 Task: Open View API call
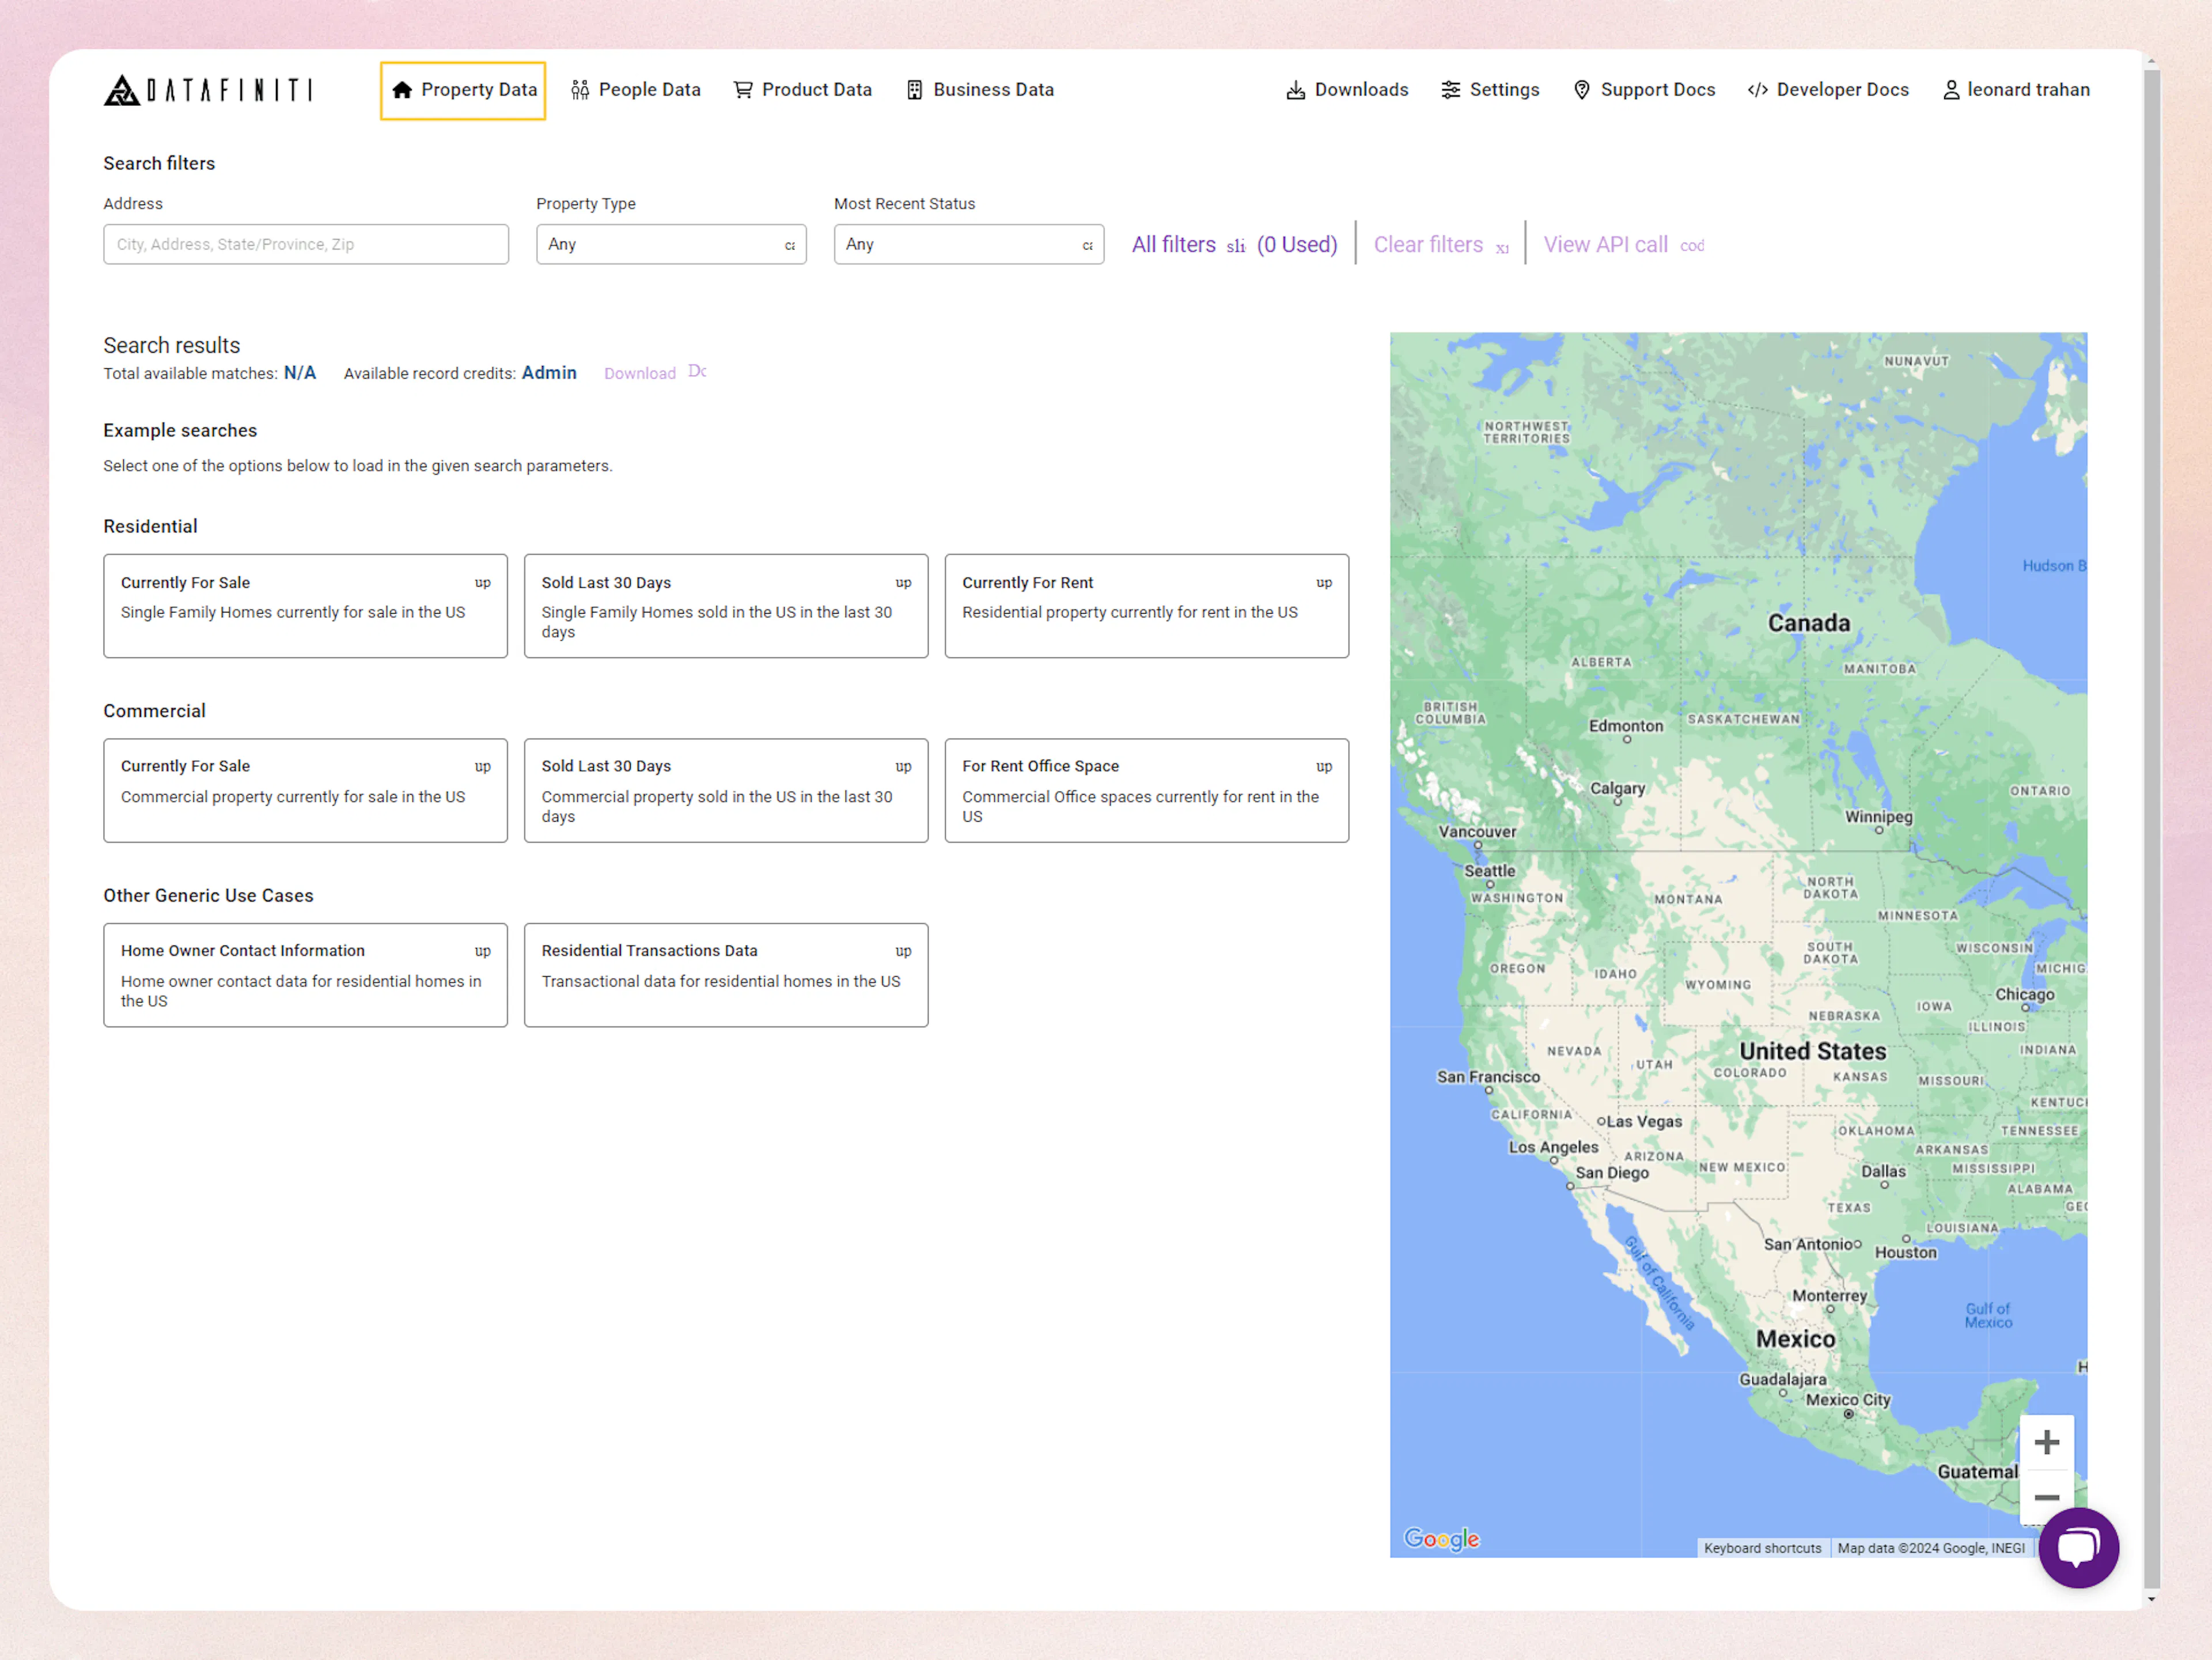[x=1605, y=244]
